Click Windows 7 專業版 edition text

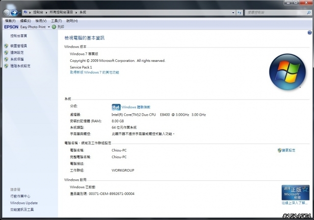click(84, 54)
